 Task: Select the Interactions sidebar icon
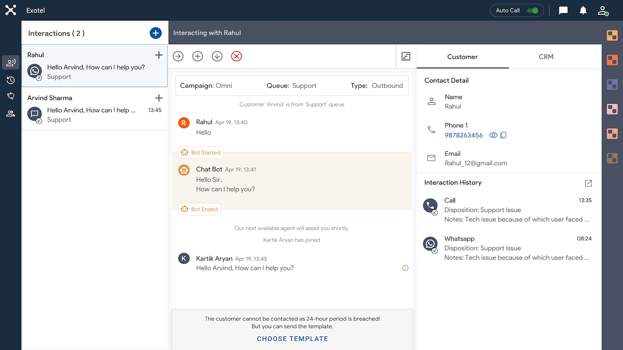pyautogui.click(x=11, y=62)
